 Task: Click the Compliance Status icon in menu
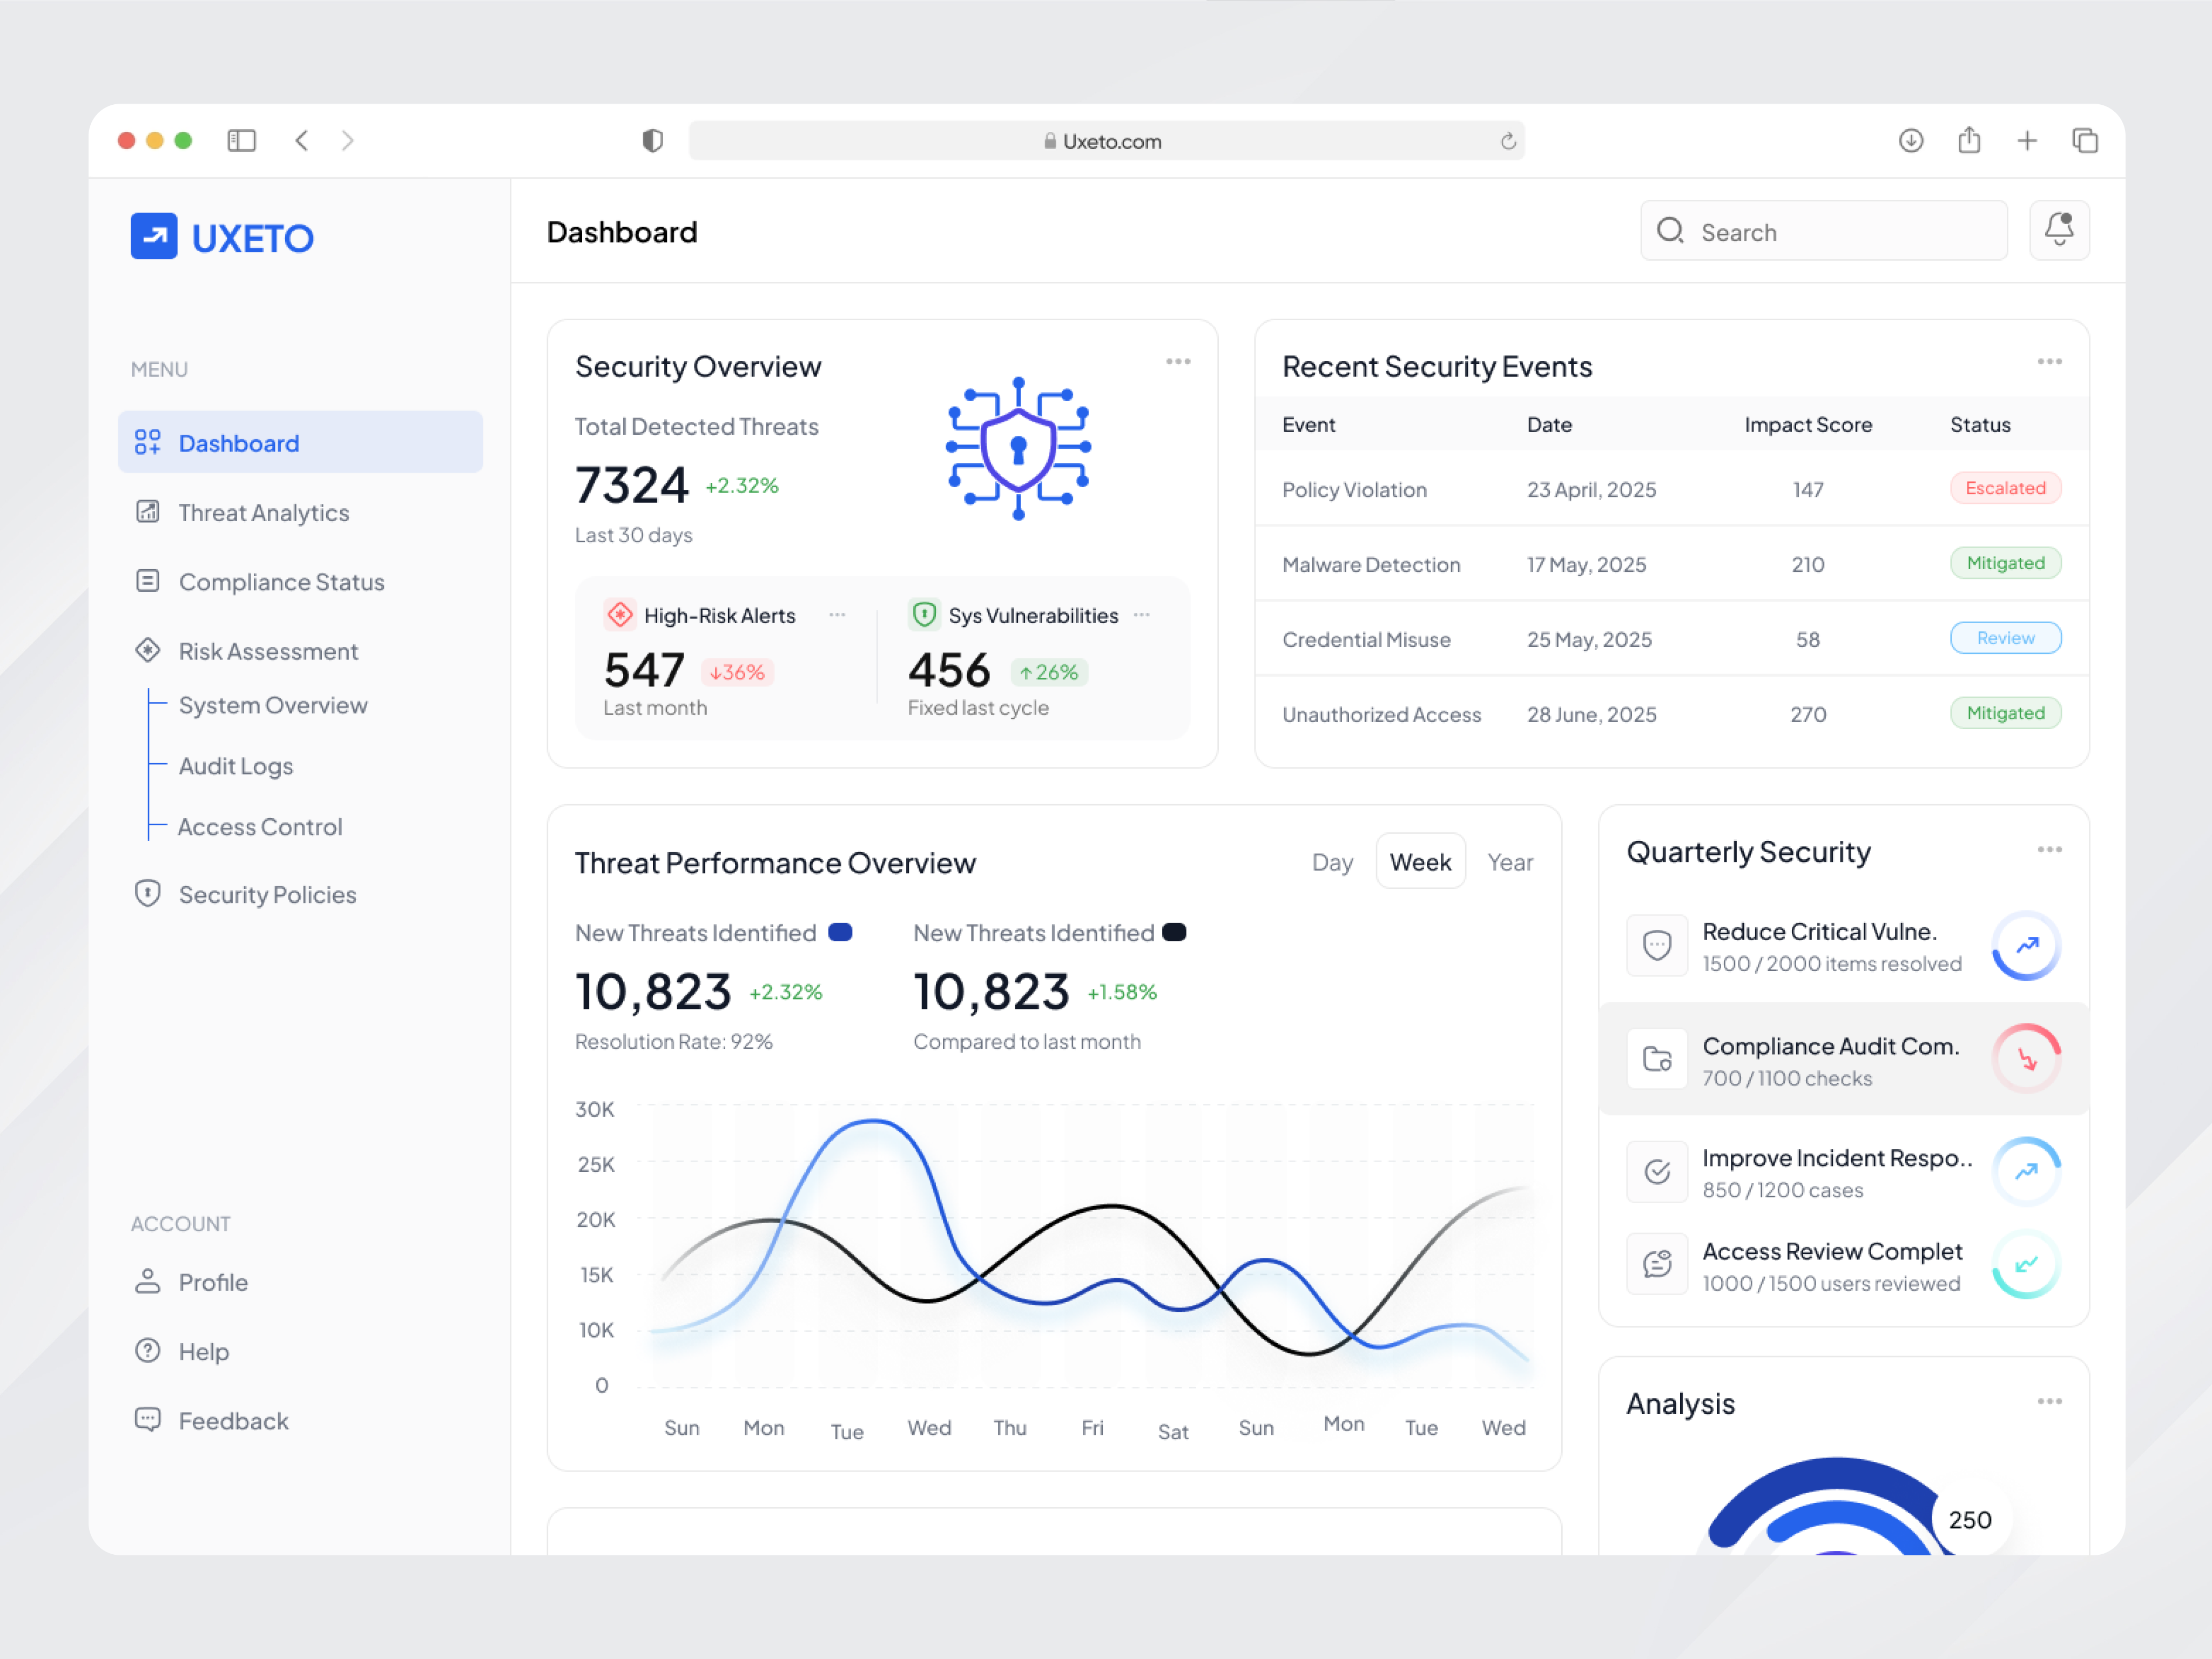(x=148, y=581)
